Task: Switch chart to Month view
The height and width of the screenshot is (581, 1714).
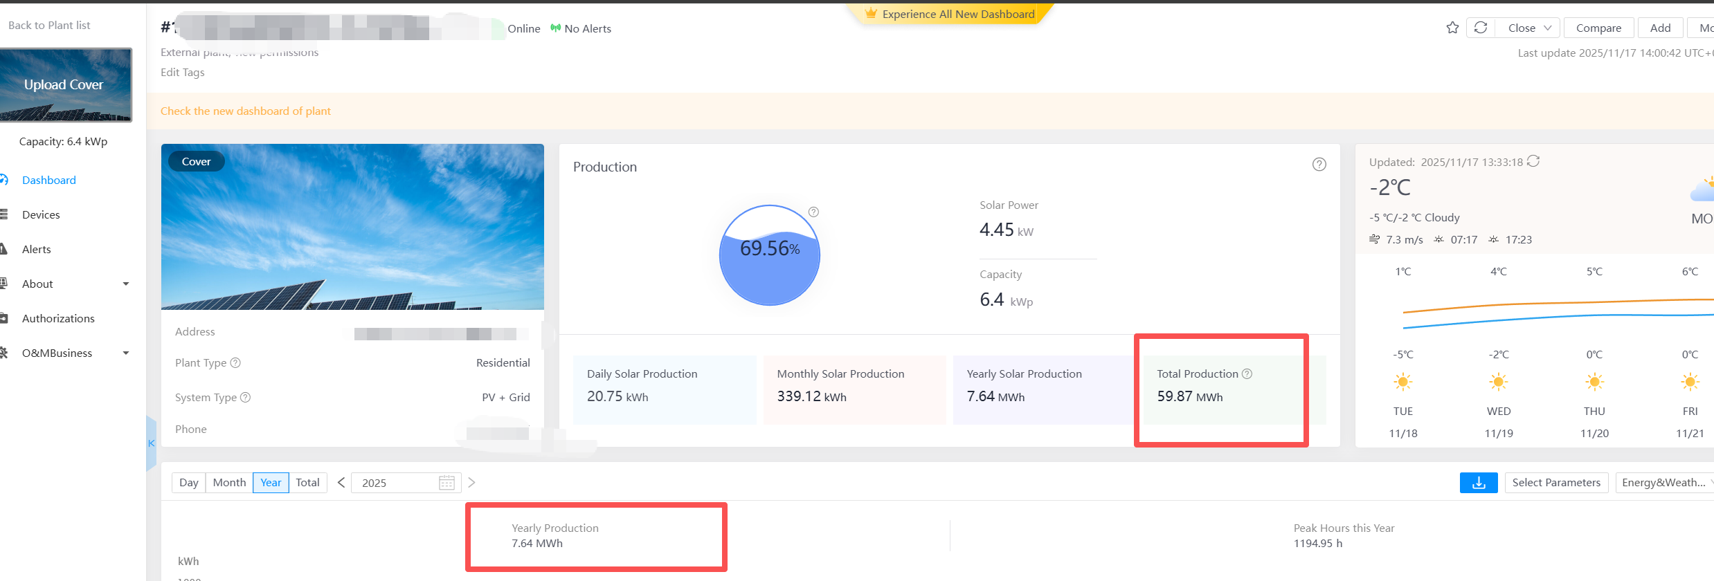Action: [229, 483]
